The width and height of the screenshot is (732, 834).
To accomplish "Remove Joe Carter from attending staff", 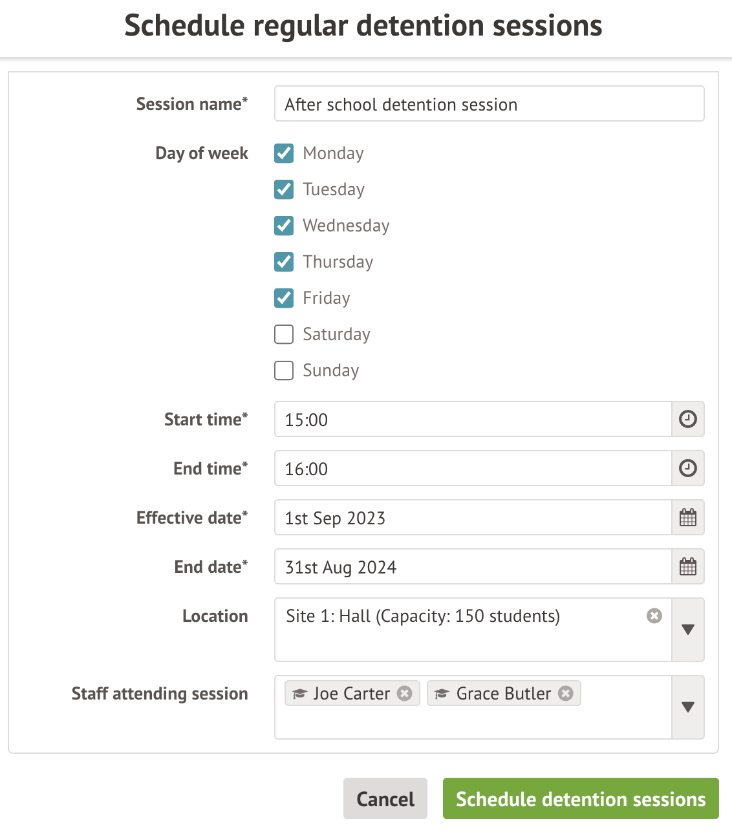I will [405, 693].
